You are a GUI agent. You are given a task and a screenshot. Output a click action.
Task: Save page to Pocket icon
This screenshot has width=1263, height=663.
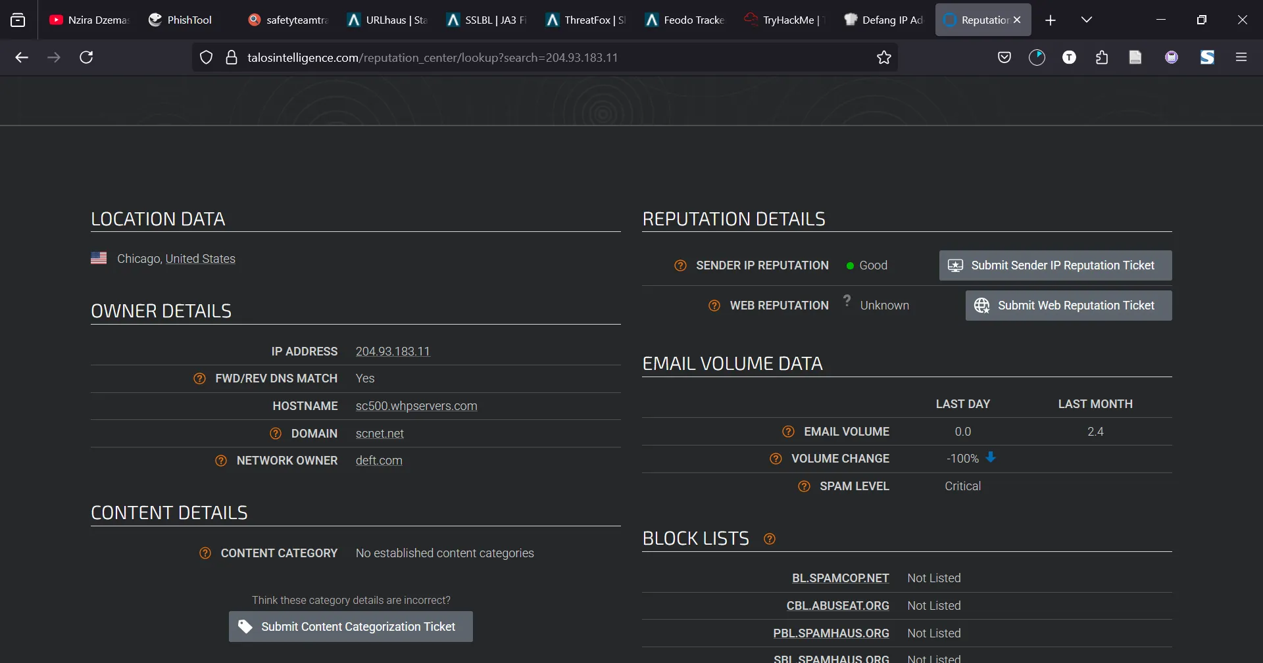(x=1004, y=58)
